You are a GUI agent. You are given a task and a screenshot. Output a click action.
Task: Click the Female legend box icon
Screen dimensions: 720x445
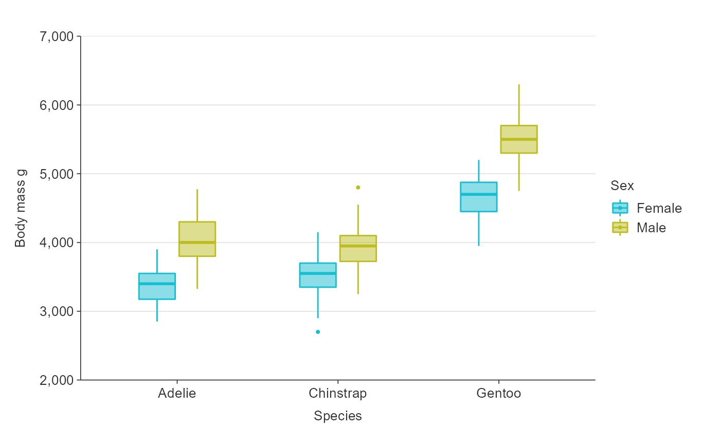click(620, 208)
